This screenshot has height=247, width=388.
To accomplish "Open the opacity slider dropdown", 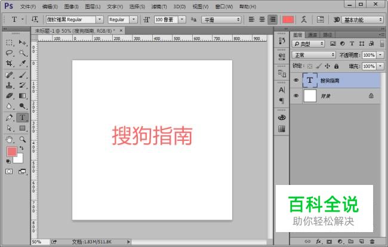I will point(380,55).
